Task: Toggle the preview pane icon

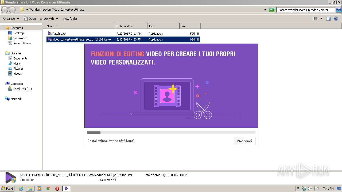Action: [x=328, y=19]
